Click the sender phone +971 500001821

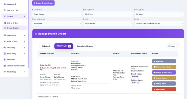click(x=46, y=80)
